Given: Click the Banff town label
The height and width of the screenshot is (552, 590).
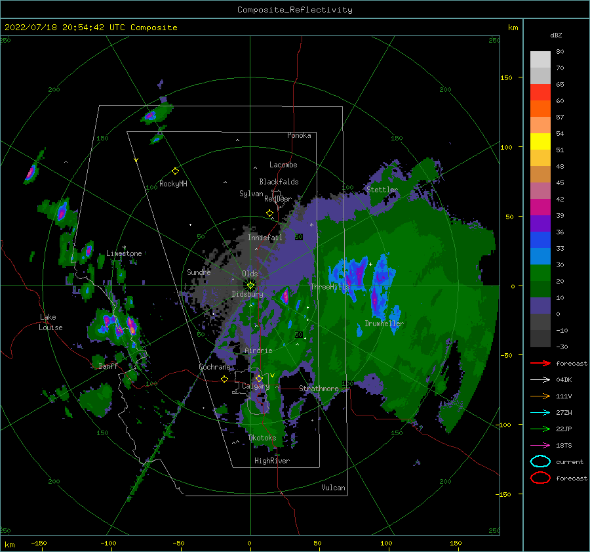Looking at the screenshot, I should click(x=108, y=366).
